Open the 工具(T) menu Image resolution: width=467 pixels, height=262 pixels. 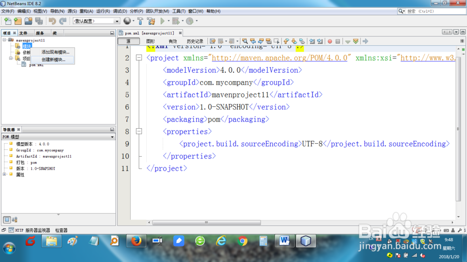[179, 11]
